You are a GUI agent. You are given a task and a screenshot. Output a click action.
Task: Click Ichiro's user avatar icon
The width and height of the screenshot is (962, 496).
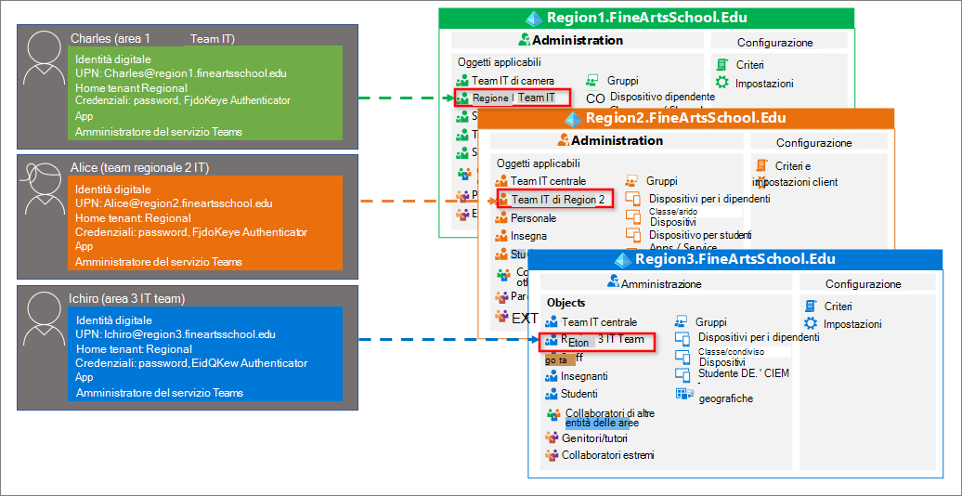pyautogui.click(x=45, y=318)
